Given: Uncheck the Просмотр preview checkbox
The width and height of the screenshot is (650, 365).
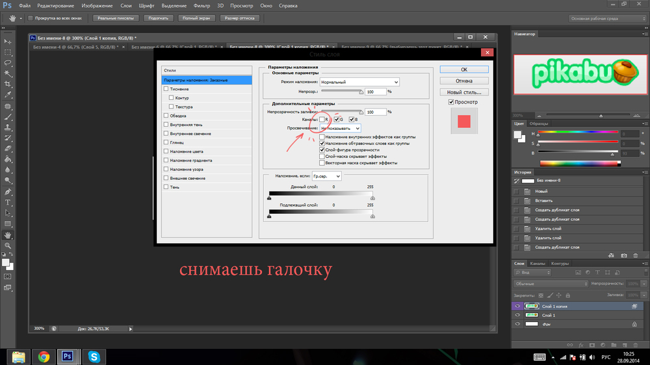Looking at the screenshot, I should 452,102.
